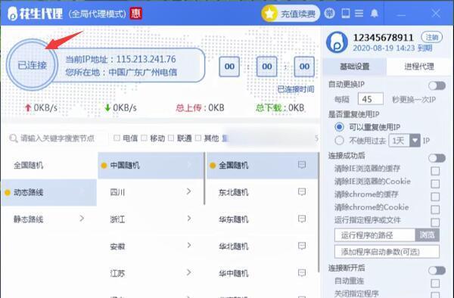Check 清除chrome的缓存 checkbox

pyautogui.click(x=435, y=197)
